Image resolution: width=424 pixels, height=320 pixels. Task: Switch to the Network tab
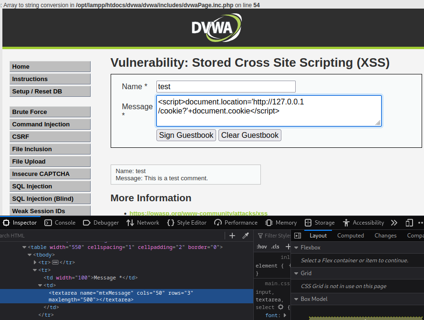143,223
